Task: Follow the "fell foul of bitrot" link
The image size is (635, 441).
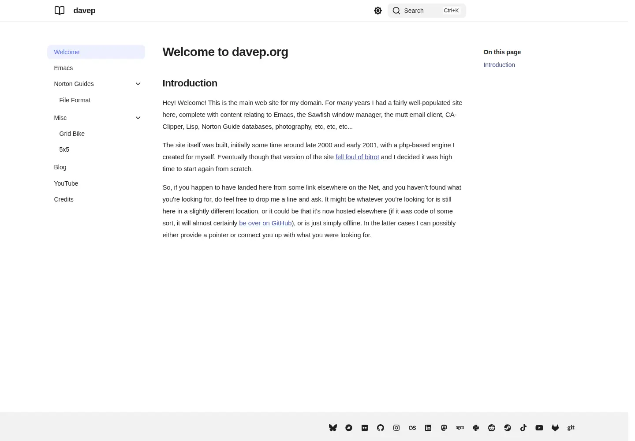Action: click(x=357, y=157)
